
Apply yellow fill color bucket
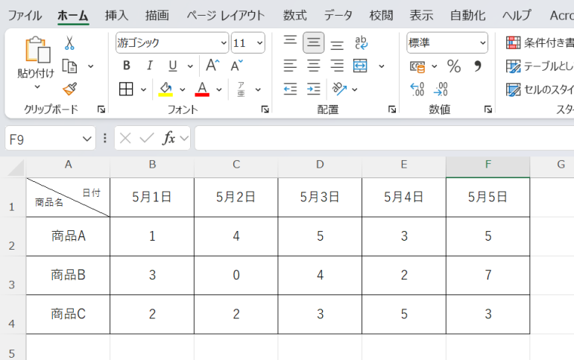point(165,89)
